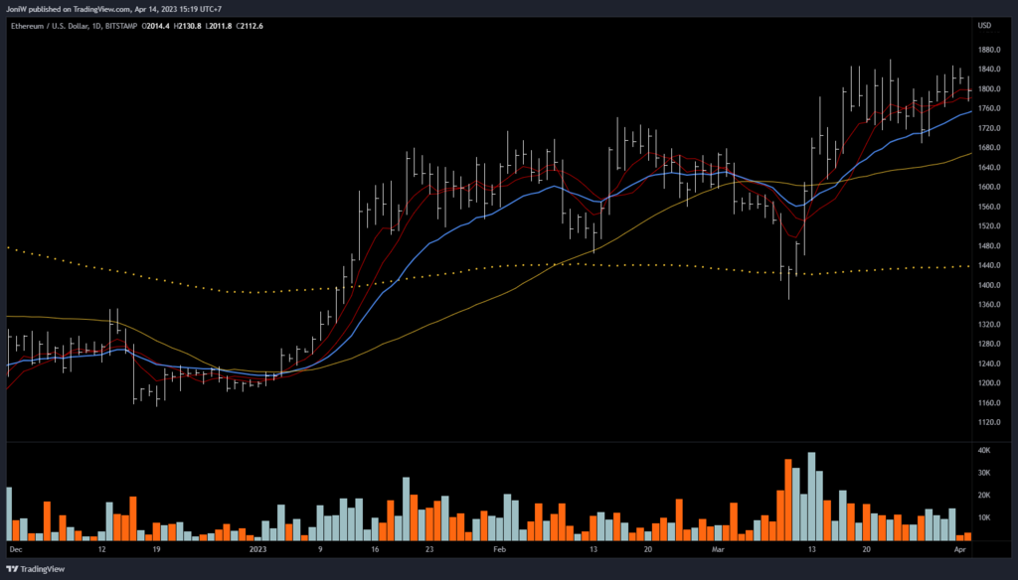
Task: Click the tallest volume bar
Action: pos(812,497)
